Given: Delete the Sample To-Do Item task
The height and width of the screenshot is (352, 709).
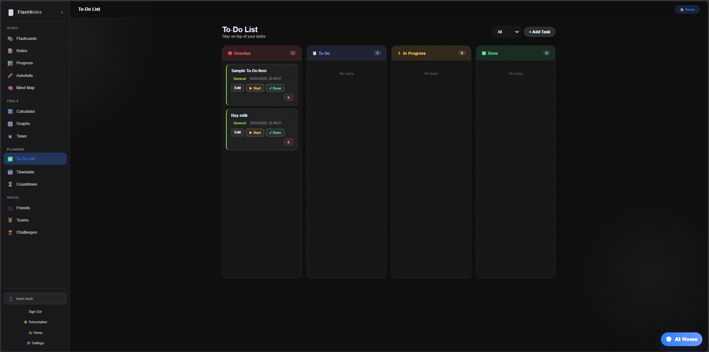Looking at the screenshot, I should [x=288, y=97].
